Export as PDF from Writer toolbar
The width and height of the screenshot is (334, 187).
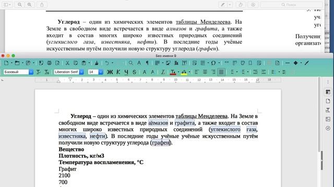(41, 63)
